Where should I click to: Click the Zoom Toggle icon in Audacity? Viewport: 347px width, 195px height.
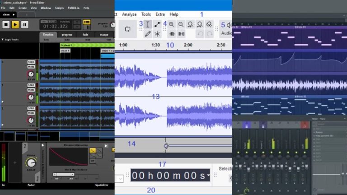coord(209,24)
